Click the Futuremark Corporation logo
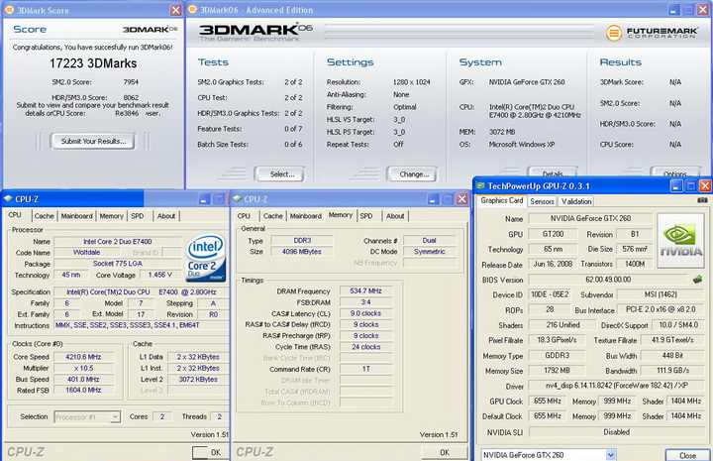The image size is (713, 461). point(652,33)
